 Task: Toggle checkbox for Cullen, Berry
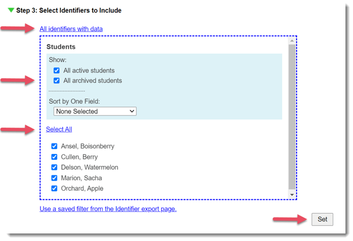click(54, 157)
